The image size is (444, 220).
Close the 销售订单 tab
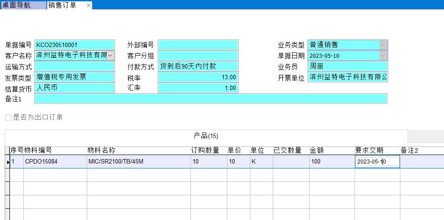88,5
